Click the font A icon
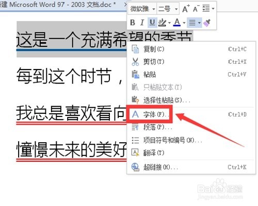The width and height of the screenshot is (258, 206). [135, 114]
